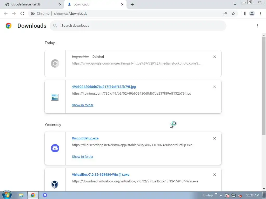Open the network tray icon
Image resolution: width=266 pixels, height=199 pixels.
(x=234, y=195)
